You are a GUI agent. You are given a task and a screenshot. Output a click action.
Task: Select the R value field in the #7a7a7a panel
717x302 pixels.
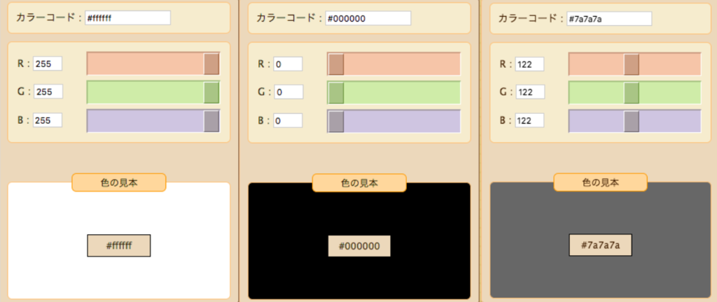tap(529, 64)
